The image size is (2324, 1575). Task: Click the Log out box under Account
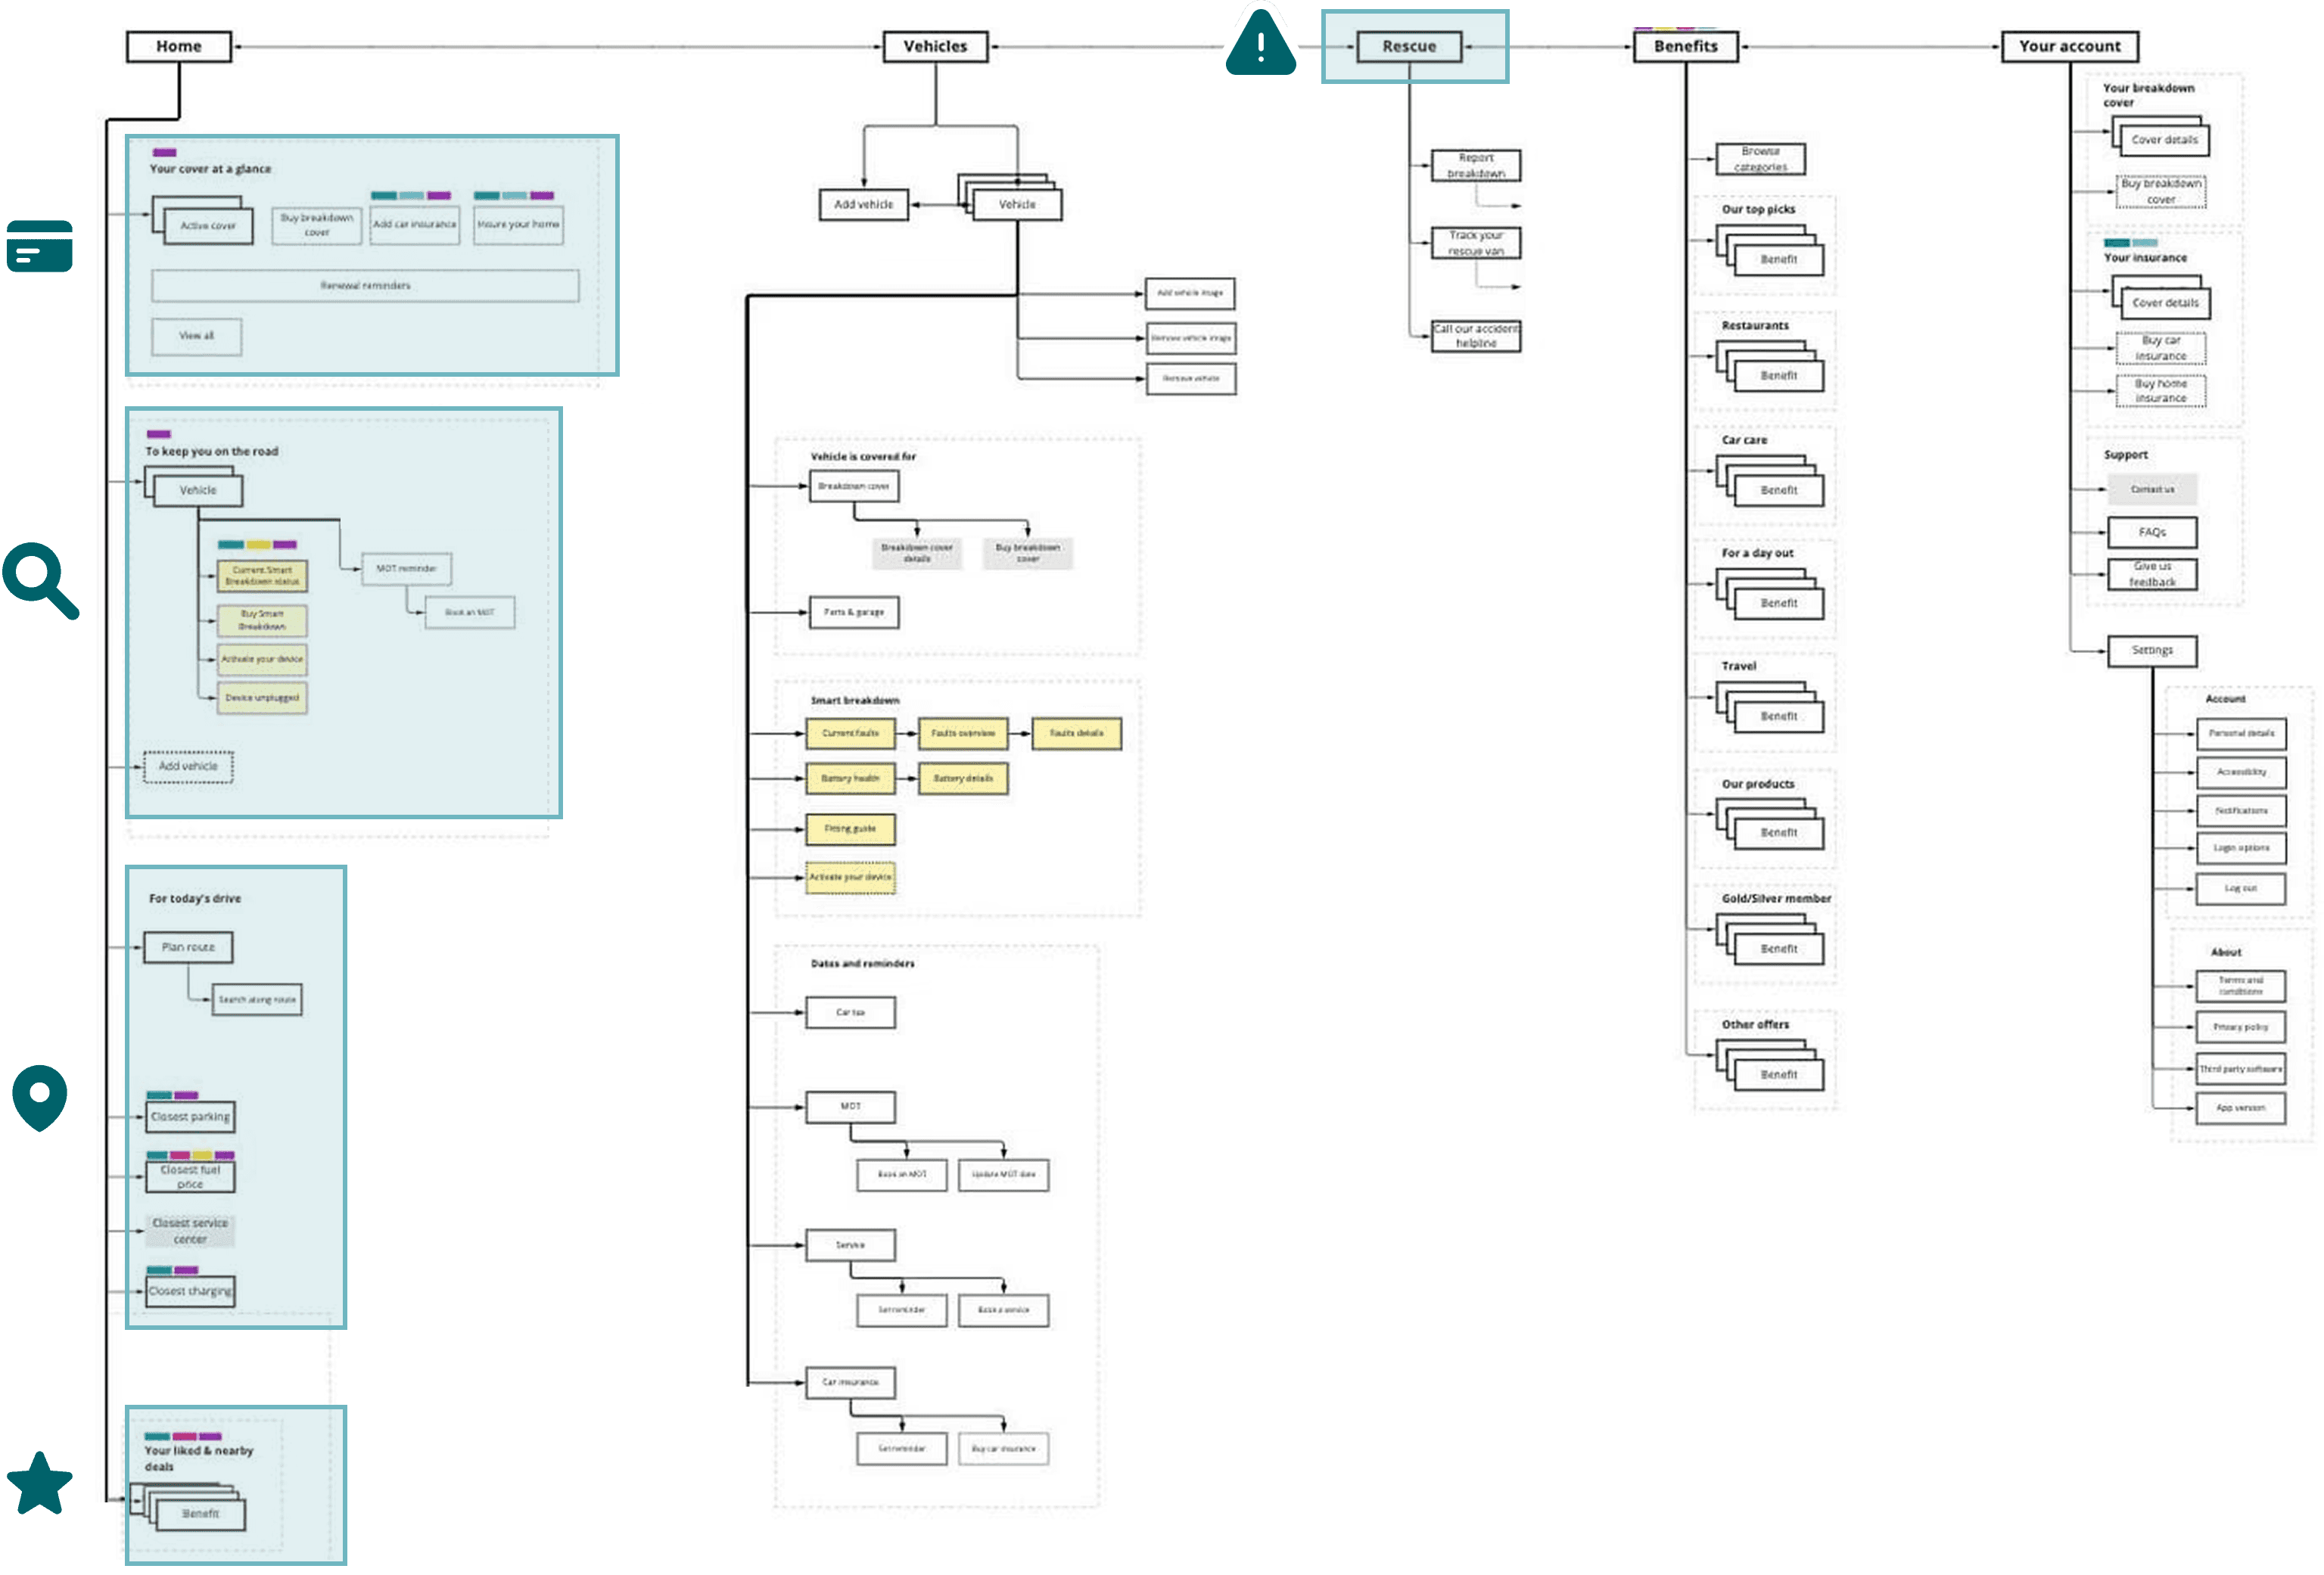pyautogui.click(x=2241, y=887)
